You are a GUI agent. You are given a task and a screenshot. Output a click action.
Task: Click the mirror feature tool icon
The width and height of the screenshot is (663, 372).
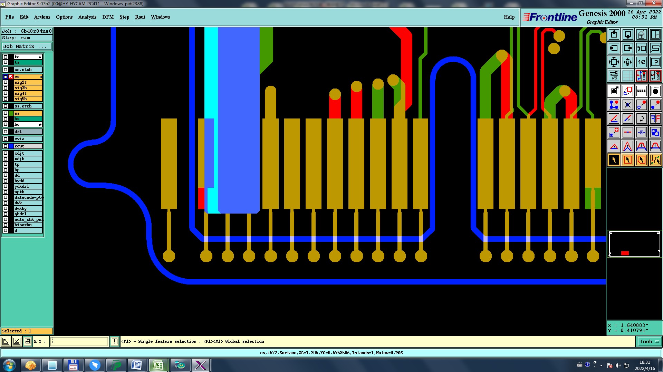(x=655, y=118)
